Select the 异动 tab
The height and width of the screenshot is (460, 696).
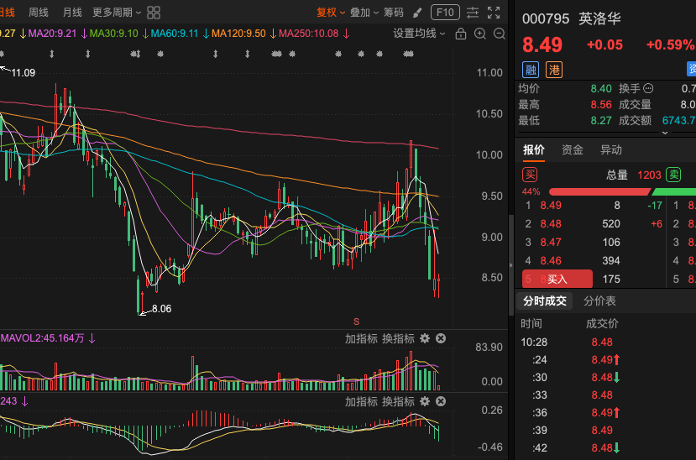(610, 150)
